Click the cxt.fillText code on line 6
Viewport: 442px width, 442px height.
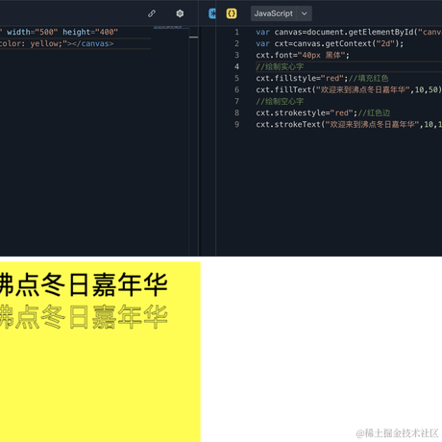tap(349, 89)
